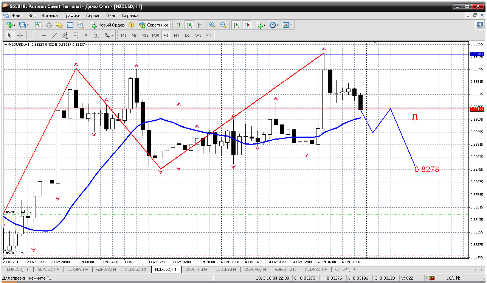The image size is (487, 283).
Task: Switch chart to bar chart icon
Action: [179, 25]
